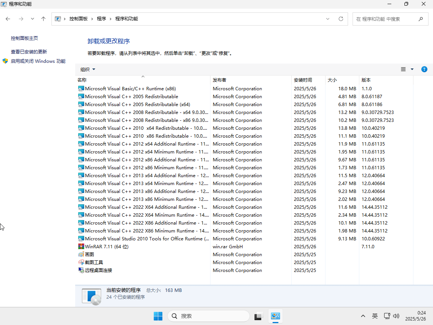Click the 画图 (Paint) app icon

pos(81,255)
